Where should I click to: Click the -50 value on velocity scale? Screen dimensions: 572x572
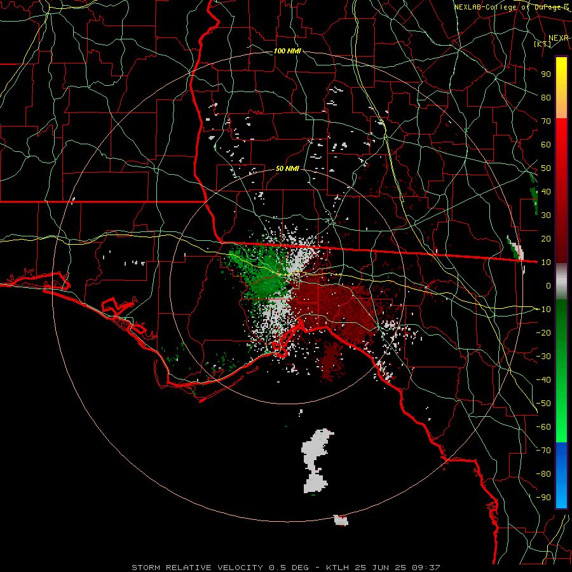coord(543,404)
